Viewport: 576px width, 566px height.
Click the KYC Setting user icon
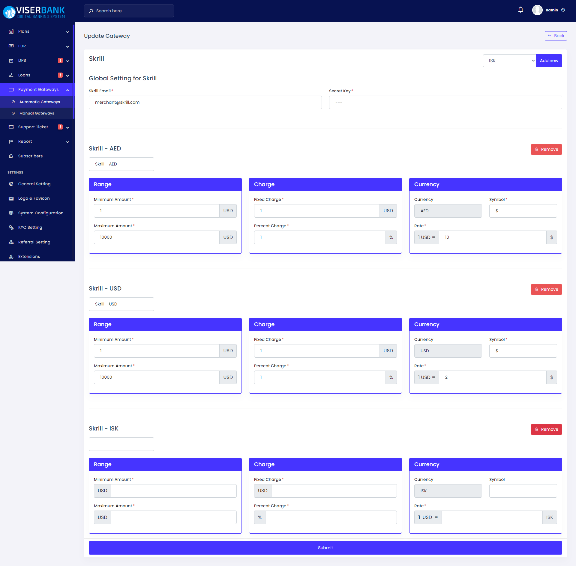[11, 228]
